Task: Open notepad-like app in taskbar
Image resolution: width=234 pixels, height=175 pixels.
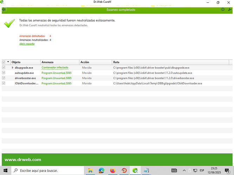Action: coord(146,170)
